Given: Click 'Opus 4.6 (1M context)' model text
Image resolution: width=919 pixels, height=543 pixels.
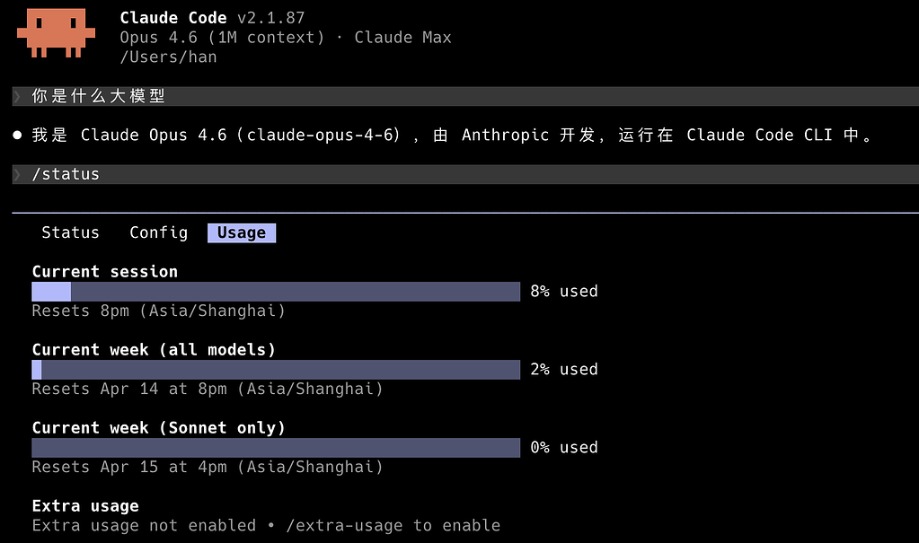Looking at the screenshot, I should tap(222, 38).
